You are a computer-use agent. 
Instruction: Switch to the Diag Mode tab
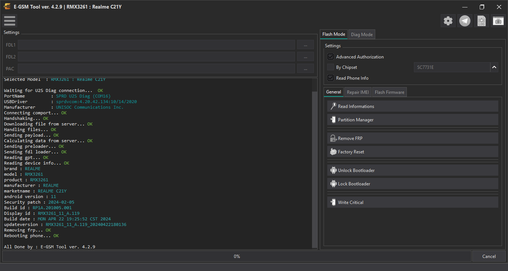362,35
